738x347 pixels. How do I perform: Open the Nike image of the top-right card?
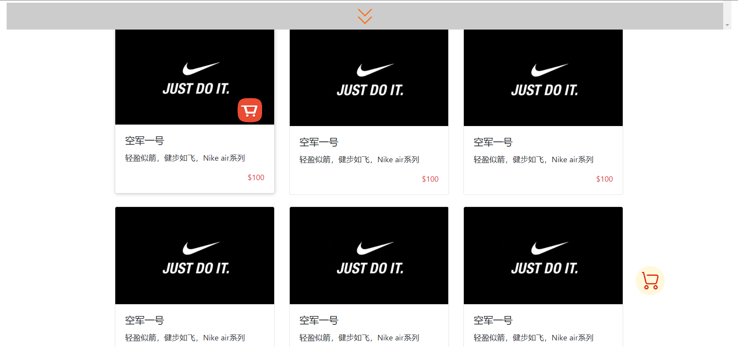(543, 78)
